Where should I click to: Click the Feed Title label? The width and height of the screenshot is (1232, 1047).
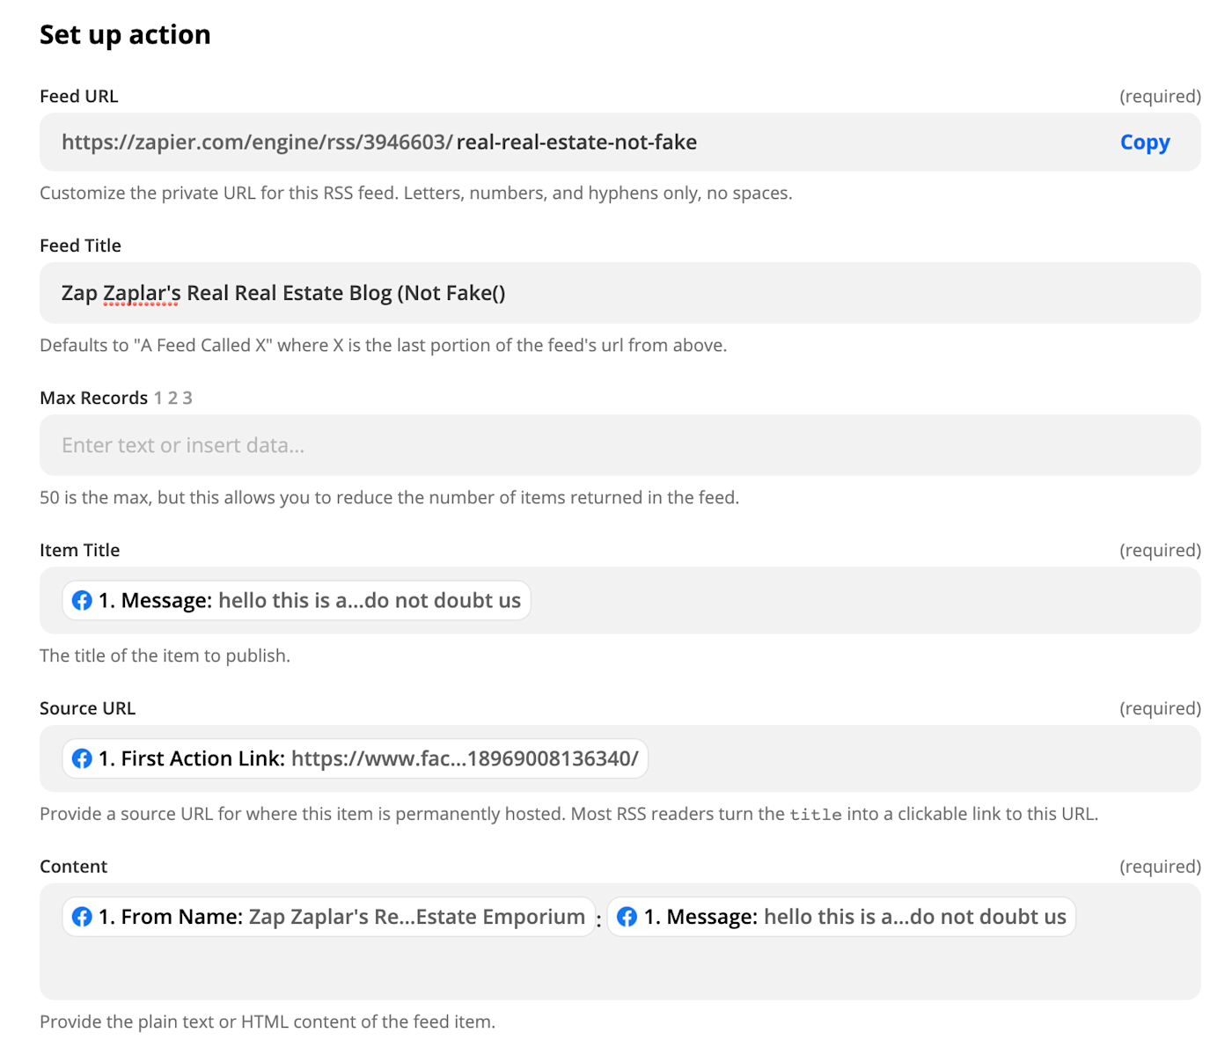click(x=80, y=245)
